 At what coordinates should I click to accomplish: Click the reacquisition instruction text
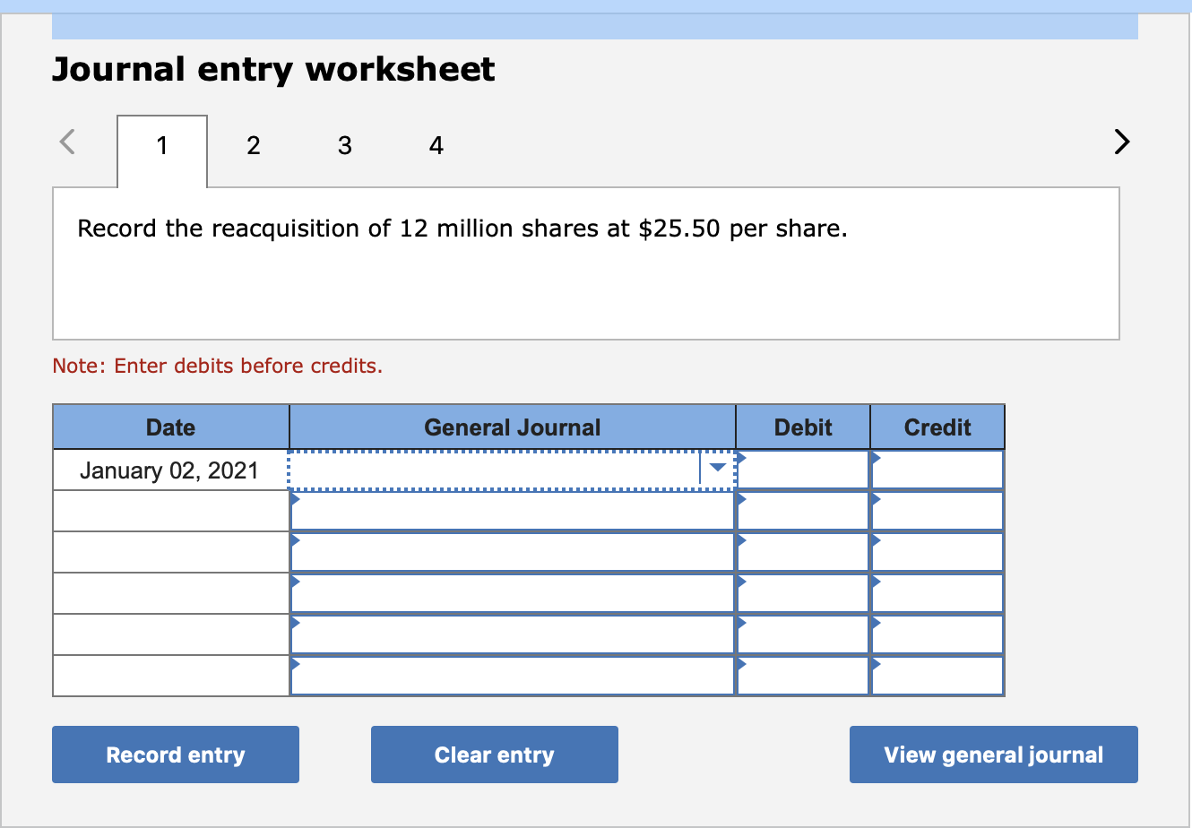click(x=462, y=229)
